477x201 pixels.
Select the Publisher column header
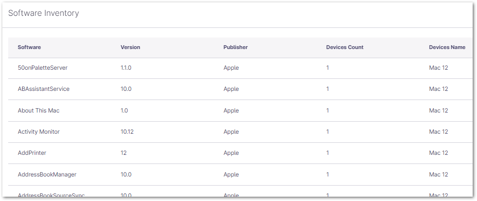tap(235, 47)
